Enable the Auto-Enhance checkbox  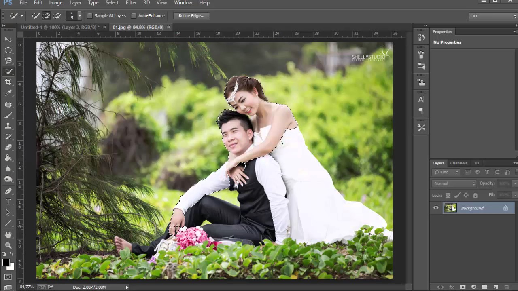134,16
